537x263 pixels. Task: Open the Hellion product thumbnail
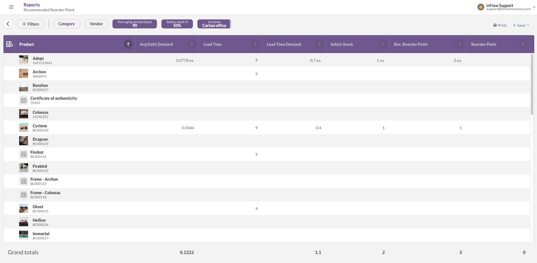point(24,222)
